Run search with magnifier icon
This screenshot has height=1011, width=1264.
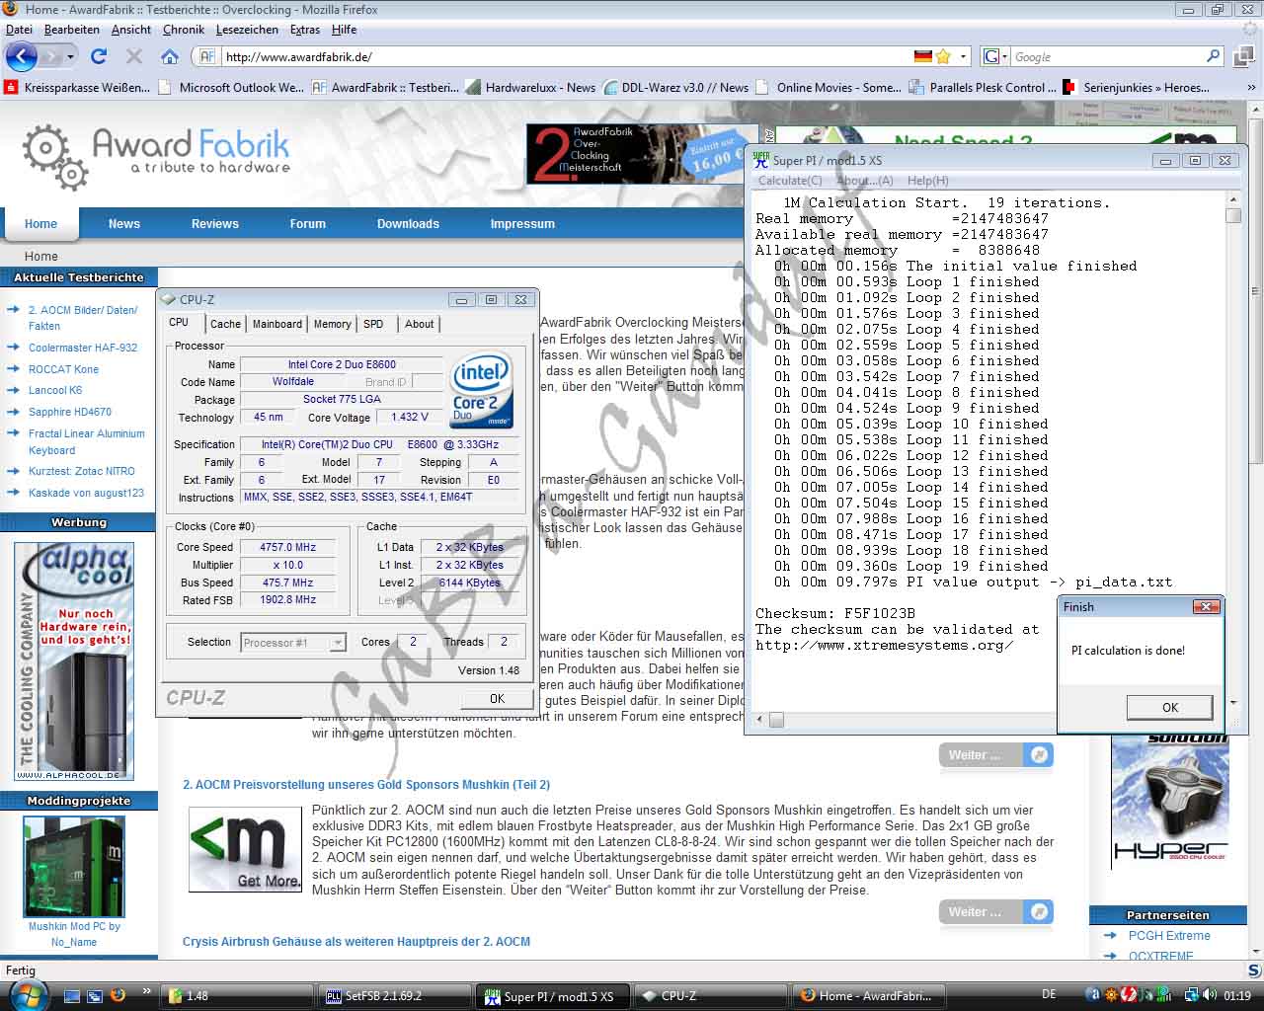click(x=1214, y=56)
